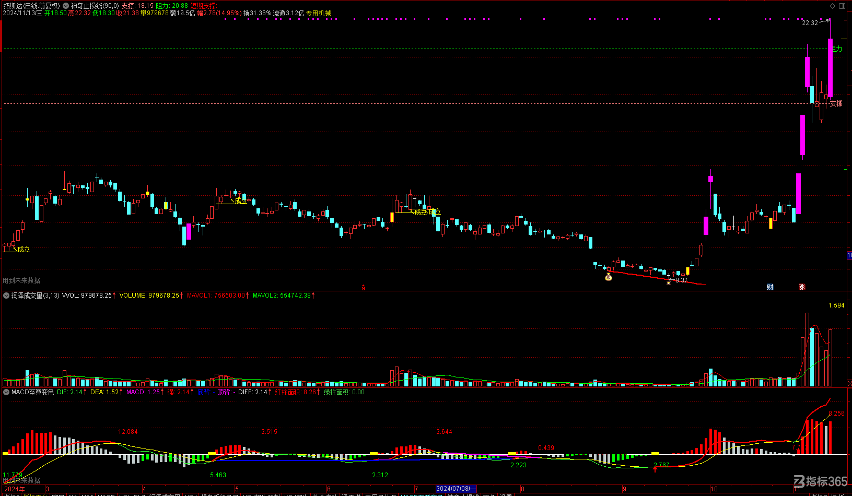
Task: Click the blue 底背 label
Action: point(204,392)
